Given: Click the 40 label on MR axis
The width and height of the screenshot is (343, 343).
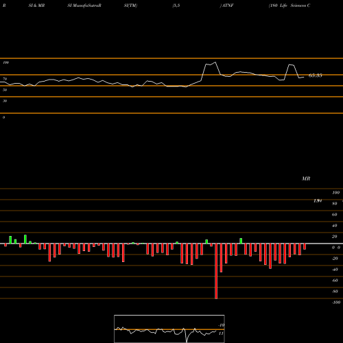Looking at the screenshot, I should [335, 226].
